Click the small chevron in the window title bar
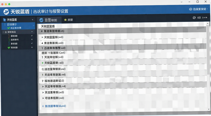This screenshot has height=116, width=211. tap(181, 2)
